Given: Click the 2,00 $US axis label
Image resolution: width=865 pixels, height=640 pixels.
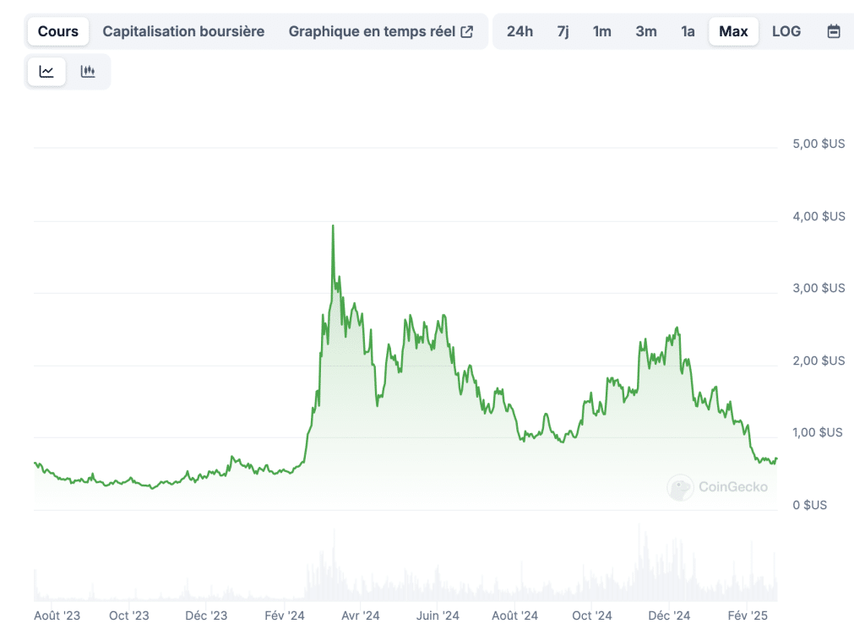Looking at the screenshot, I should pos(819,361).
